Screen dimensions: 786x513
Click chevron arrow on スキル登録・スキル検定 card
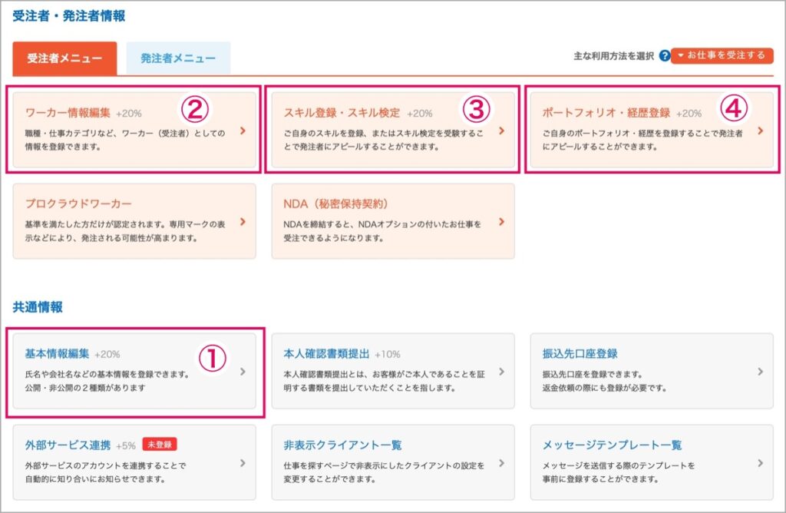pyautogui.click(x=502, y=131)
